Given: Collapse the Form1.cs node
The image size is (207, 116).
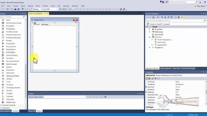Looking at the screenshot, I should point(150,37).
